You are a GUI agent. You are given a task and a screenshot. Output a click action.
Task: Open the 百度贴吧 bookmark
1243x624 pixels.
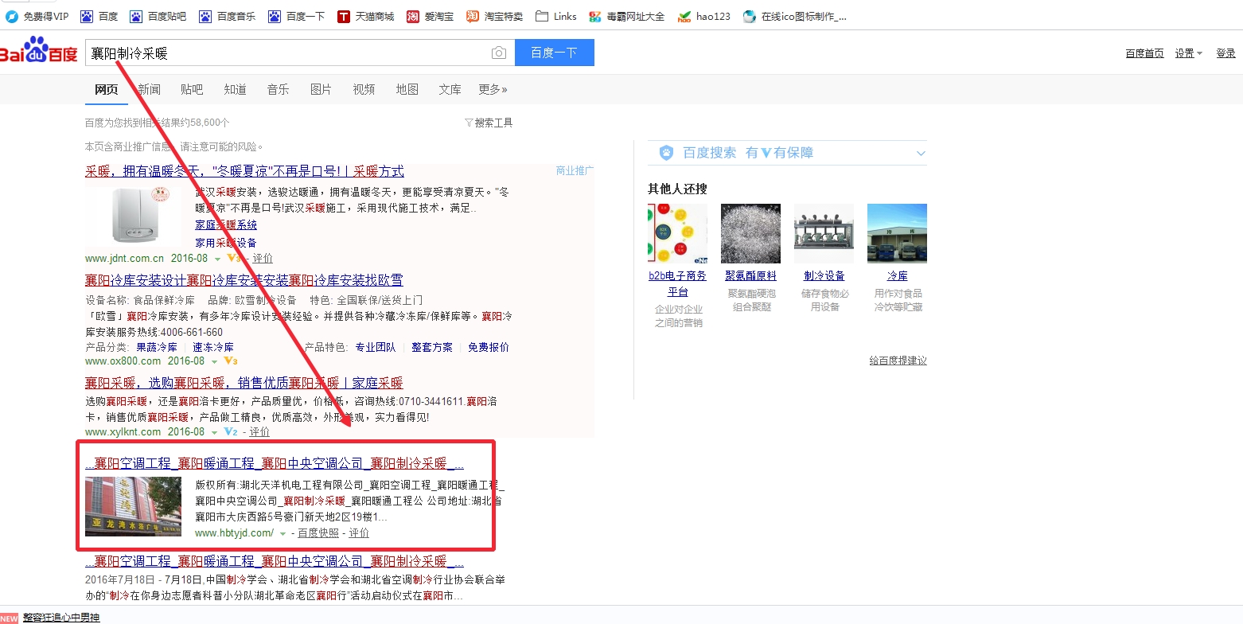(x=158, y=16)
